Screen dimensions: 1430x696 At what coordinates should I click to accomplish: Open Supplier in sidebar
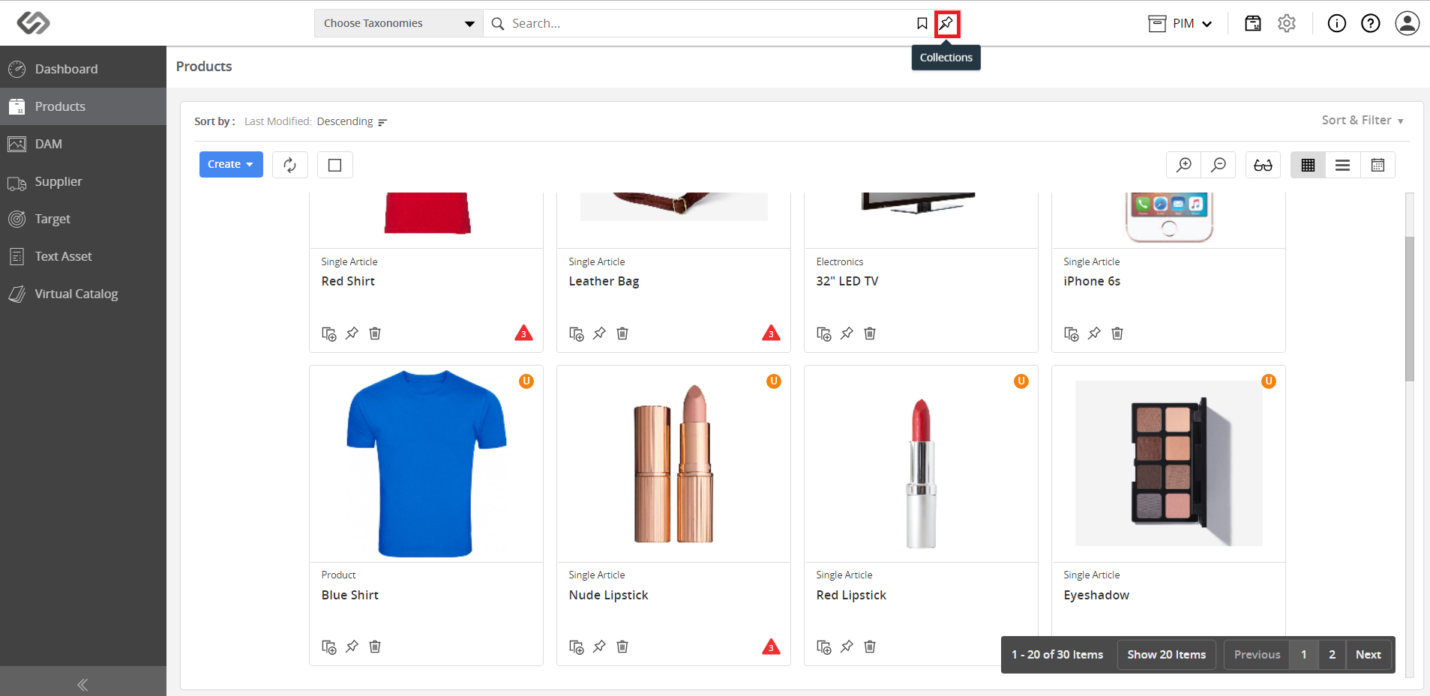click(x=83, y=181)
